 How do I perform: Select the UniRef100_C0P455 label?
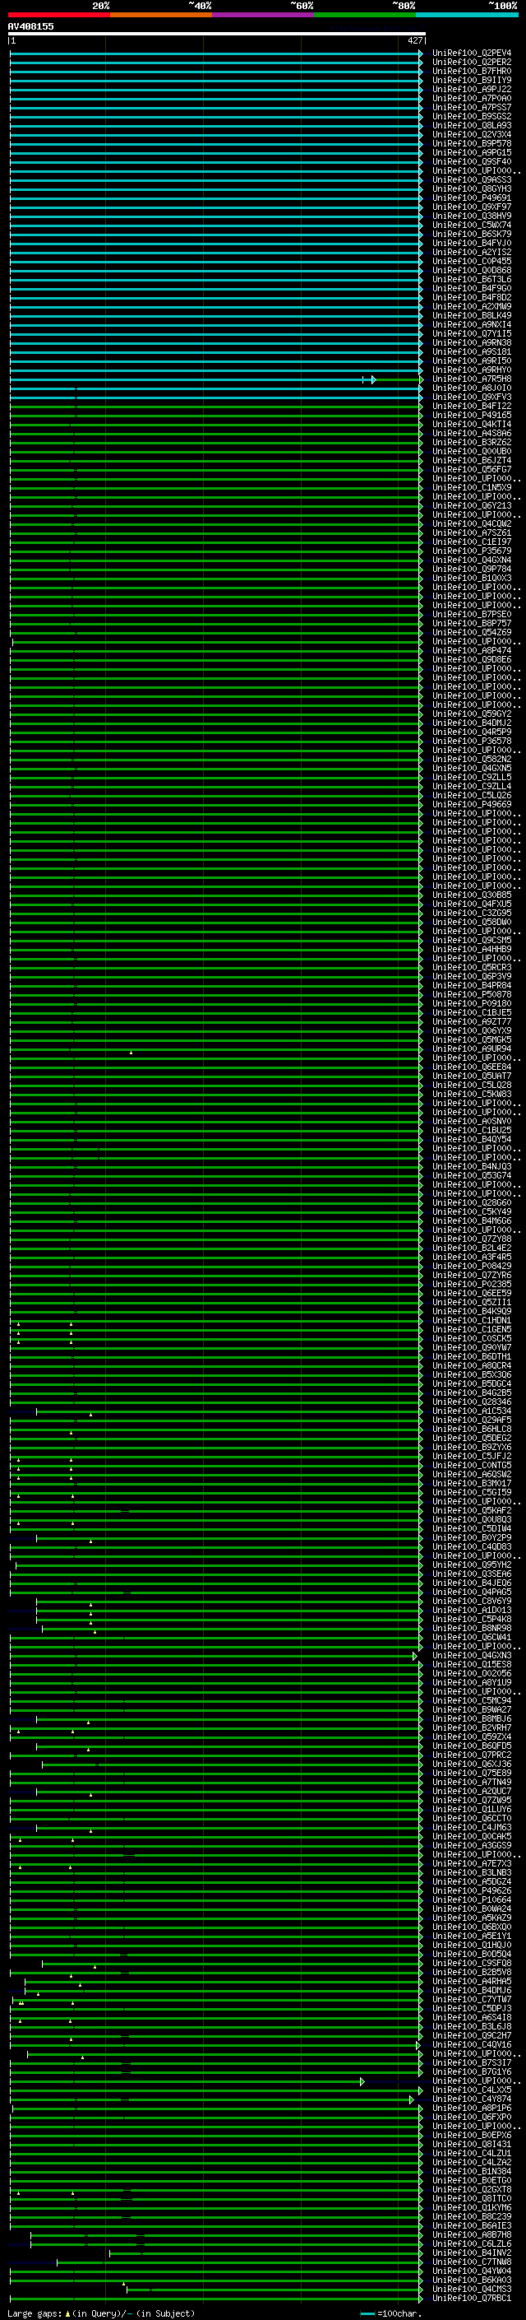[471, 261]
